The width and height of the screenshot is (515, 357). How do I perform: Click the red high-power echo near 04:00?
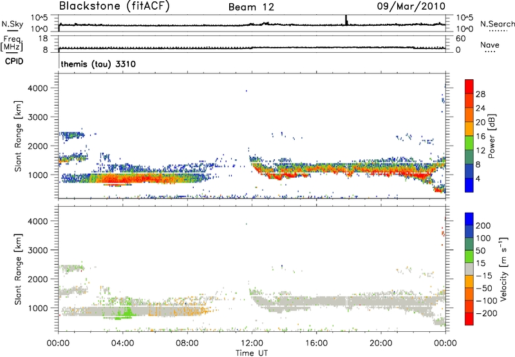coord(122,179)
